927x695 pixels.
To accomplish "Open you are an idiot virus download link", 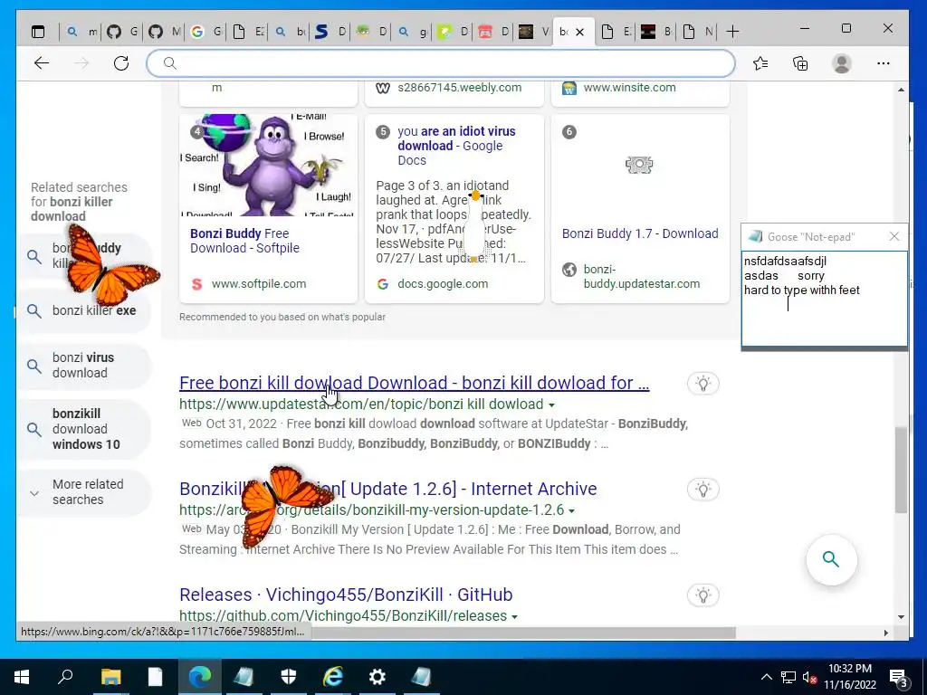I will [456, 146].
